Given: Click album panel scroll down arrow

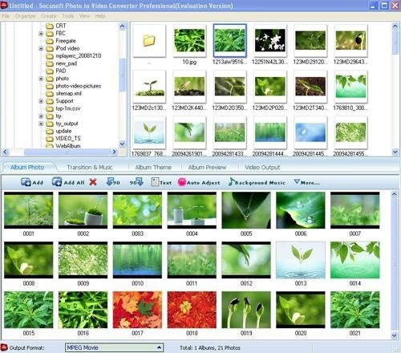Looking at the screenshot, I should 395,335.
